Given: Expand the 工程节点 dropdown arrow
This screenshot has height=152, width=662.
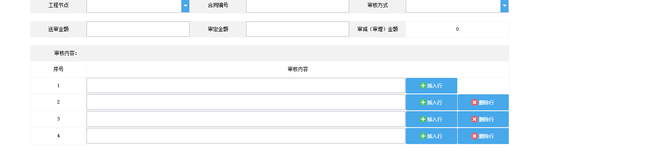Looking at the screenshot, I should [185, 5].
